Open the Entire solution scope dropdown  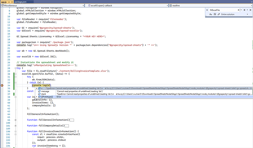tap(247, 14)
